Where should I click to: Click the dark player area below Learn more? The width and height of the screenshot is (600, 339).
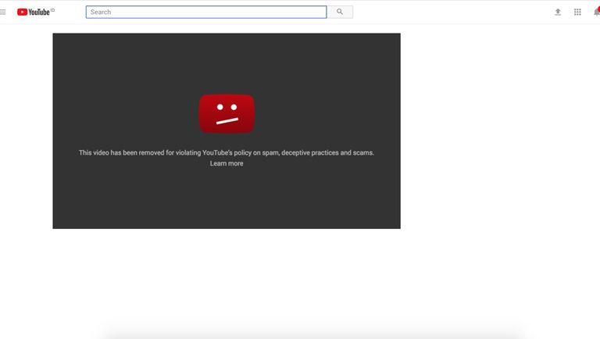pyautogui.click(x=227, y=199)
